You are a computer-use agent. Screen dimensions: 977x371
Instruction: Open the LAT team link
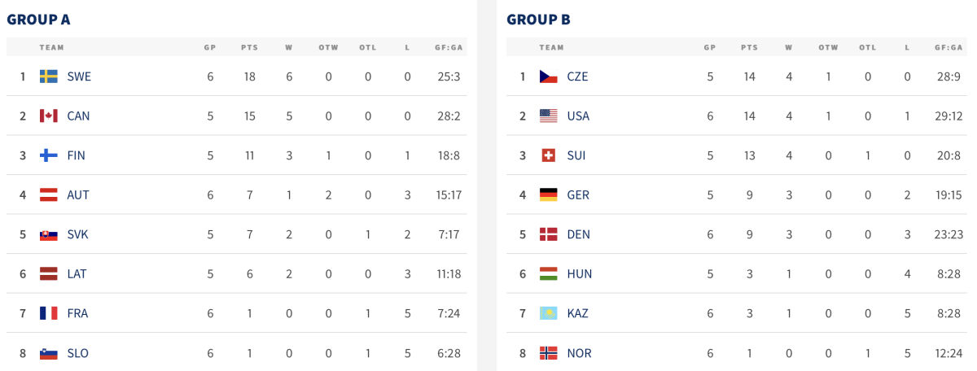[x=77, y=274]
